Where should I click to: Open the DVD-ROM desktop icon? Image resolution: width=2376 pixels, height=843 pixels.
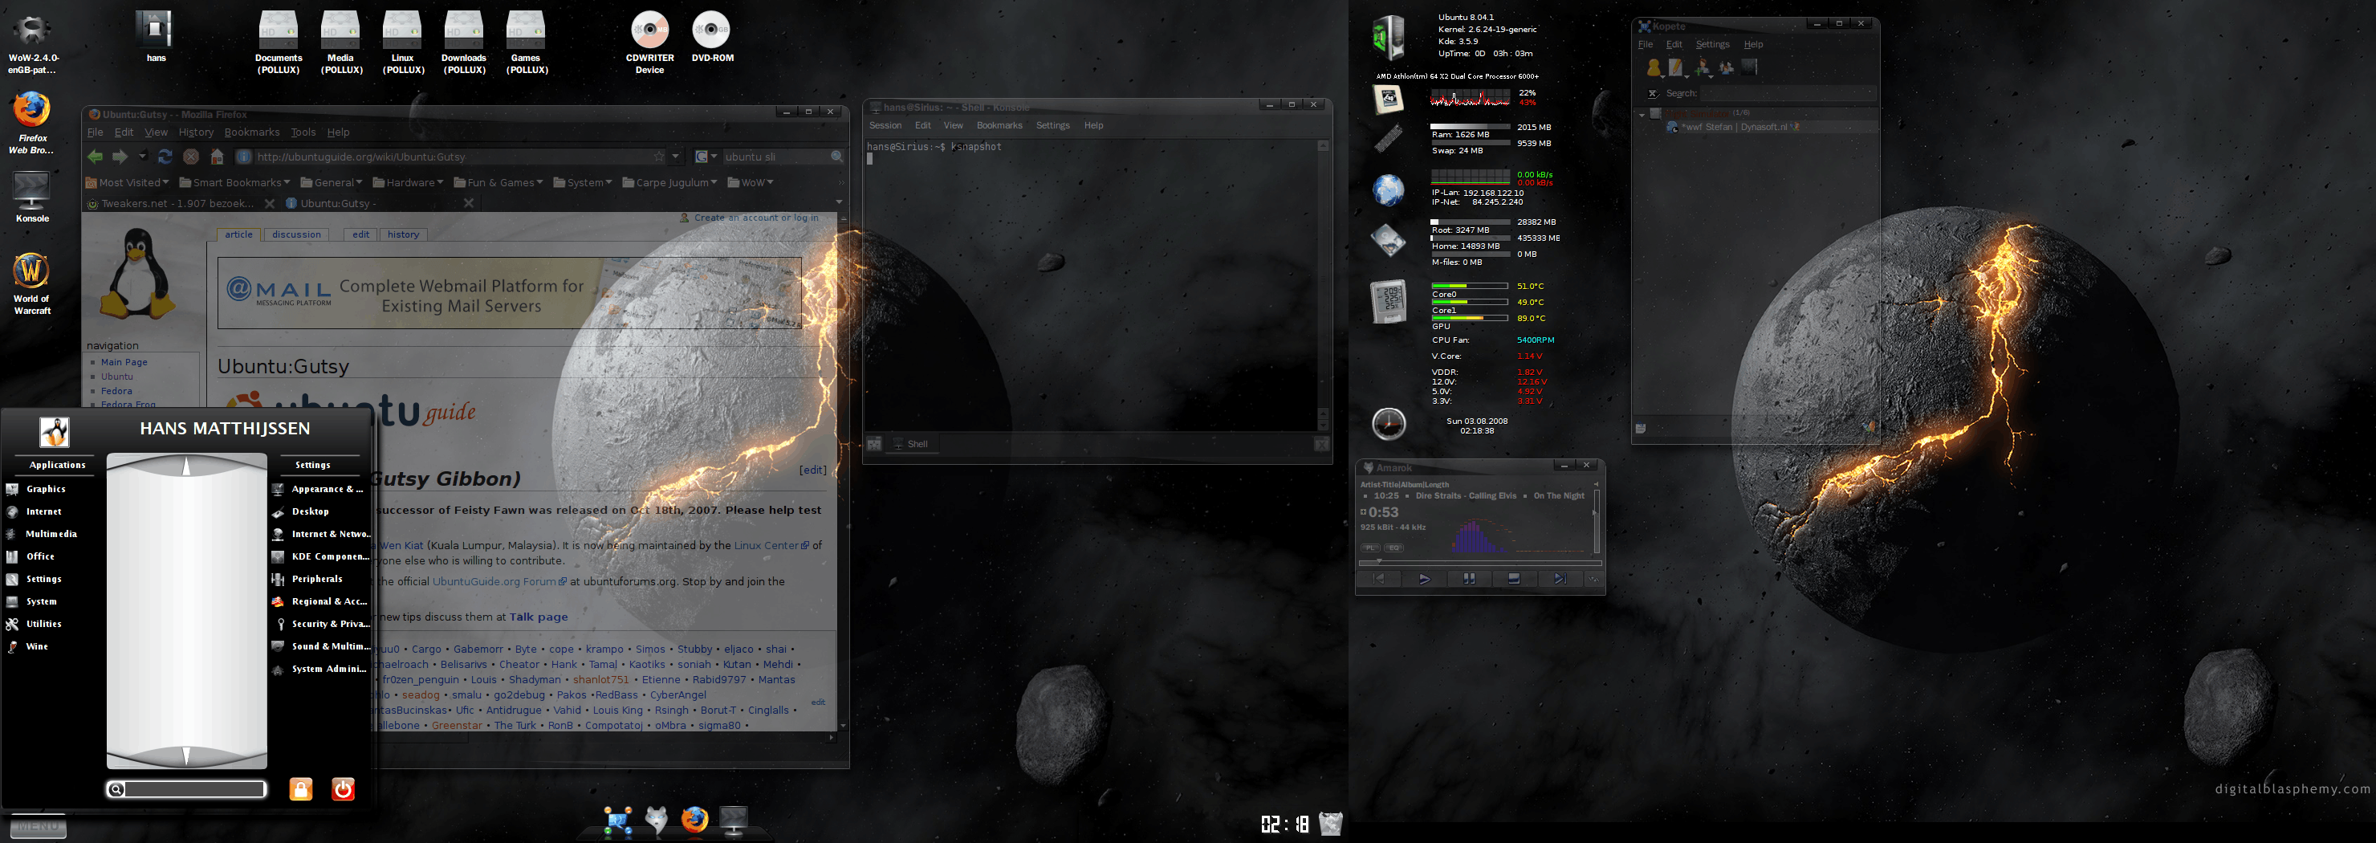(712, 37)
